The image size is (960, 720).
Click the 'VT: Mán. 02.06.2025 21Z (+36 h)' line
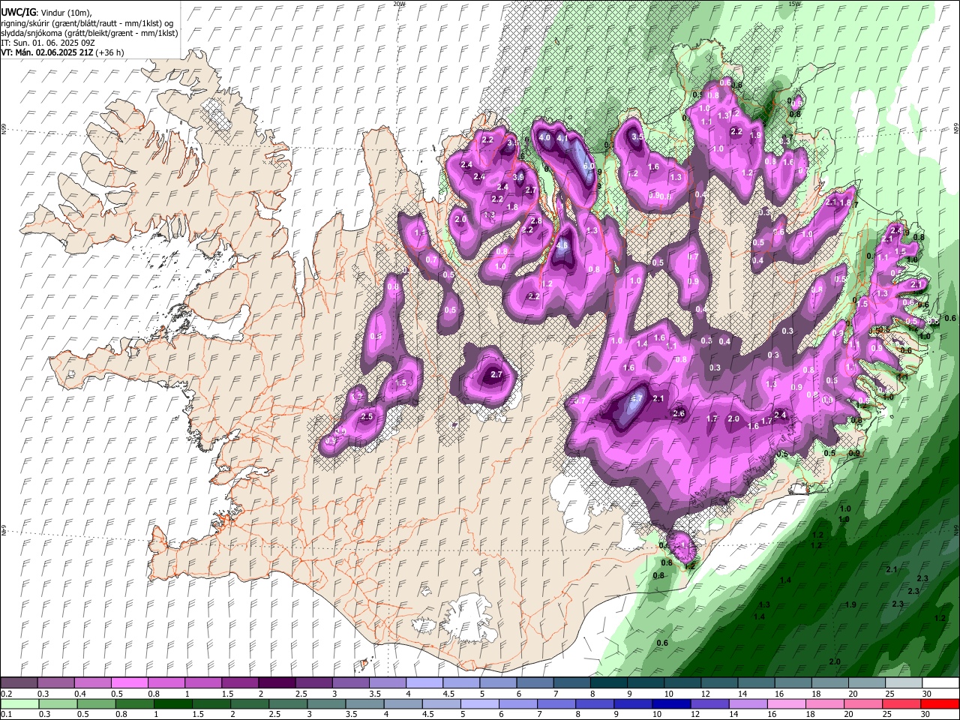click(62, 52)
